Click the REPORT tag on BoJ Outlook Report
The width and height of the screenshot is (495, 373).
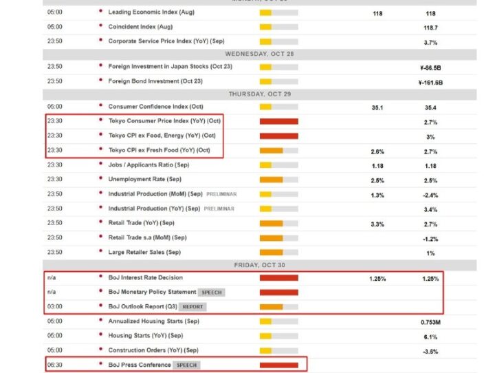coord(192,307)
